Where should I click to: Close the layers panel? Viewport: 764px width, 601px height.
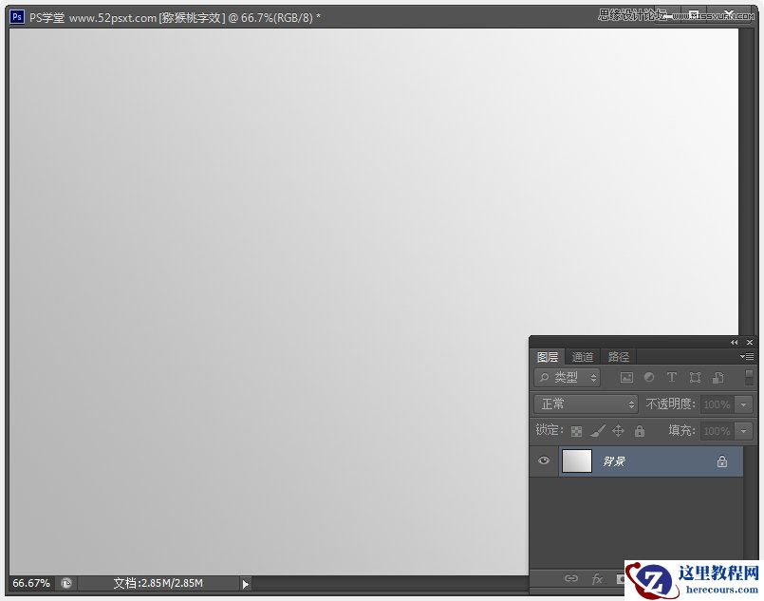click(x=750, y=342)
